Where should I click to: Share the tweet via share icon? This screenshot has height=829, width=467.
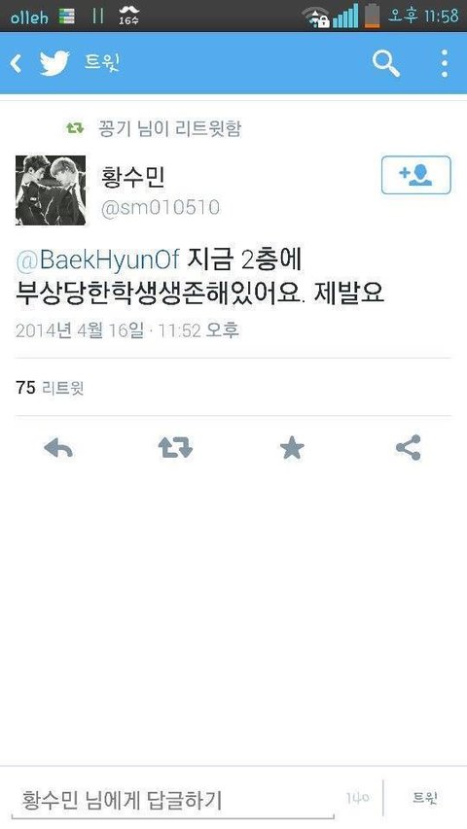(x=409, y=448)
